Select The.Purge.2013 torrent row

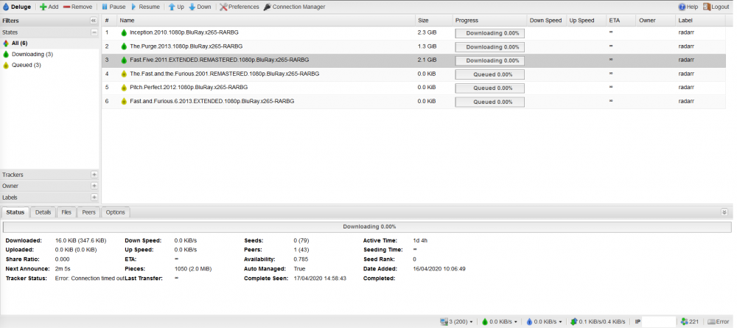click(x=413, y=46)
